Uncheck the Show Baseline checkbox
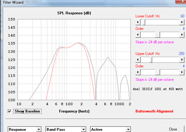The width and height of the screenshot is (186, 132). click(x=10, y=111)
